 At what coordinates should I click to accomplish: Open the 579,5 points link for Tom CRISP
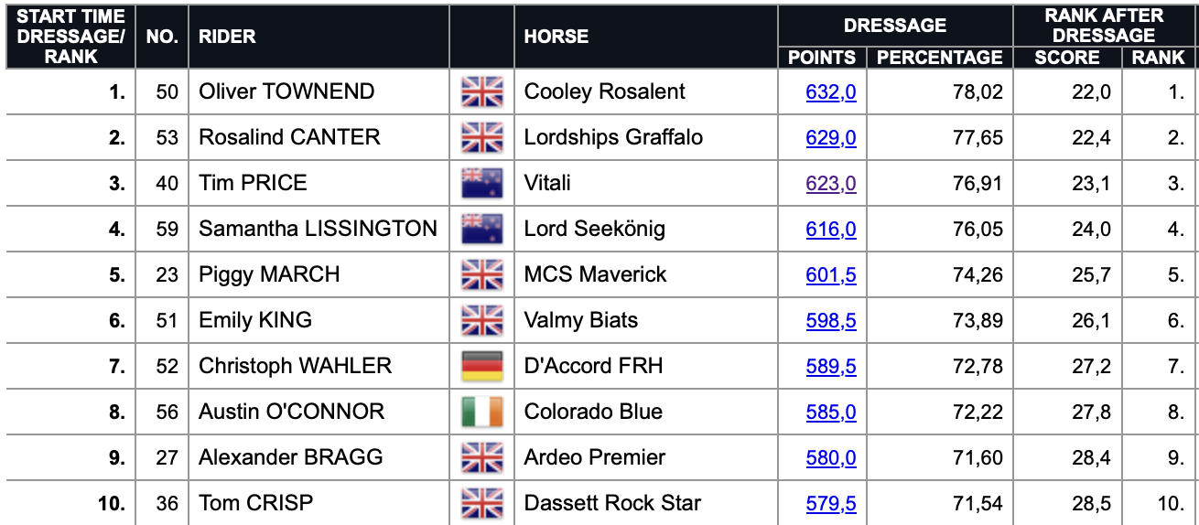831,503
